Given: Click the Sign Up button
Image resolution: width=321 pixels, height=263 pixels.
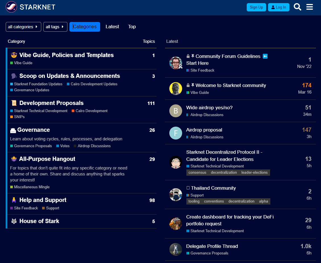Looking at the screenshot, I should [256, 7].
